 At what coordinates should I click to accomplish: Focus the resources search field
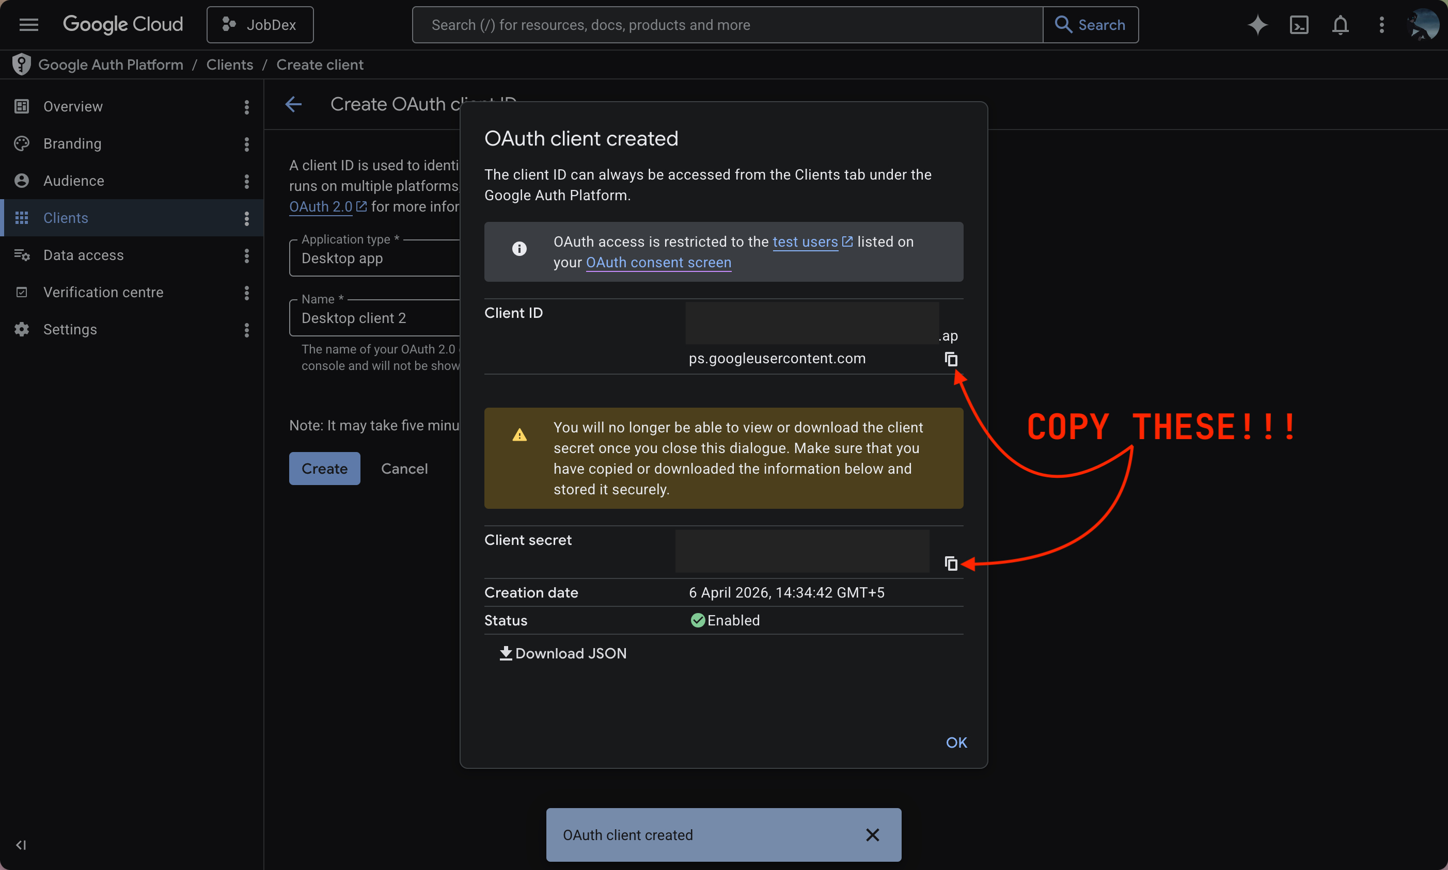click(728, 25)
